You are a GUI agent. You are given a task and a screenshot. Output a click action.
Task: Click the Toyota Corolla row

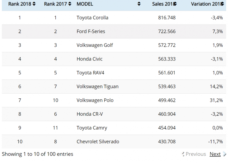click(114, 18)
